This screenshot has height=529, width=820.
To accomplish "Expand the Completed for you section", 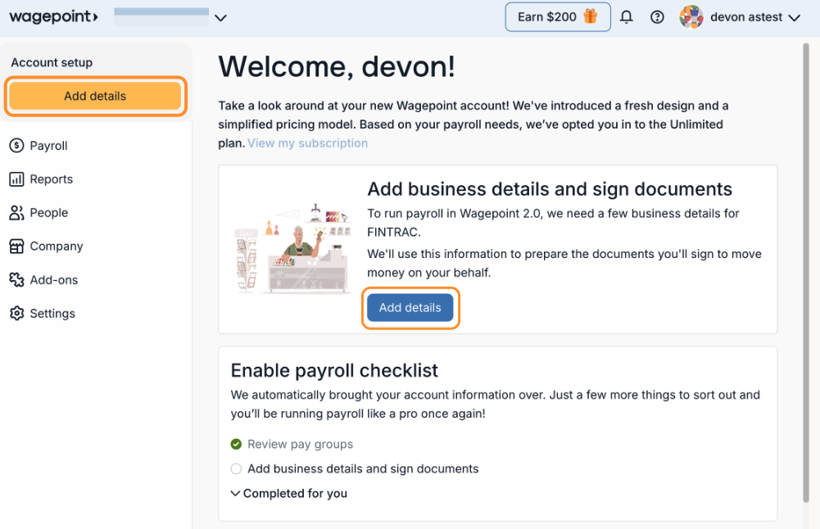I will [x=288, y=494].
